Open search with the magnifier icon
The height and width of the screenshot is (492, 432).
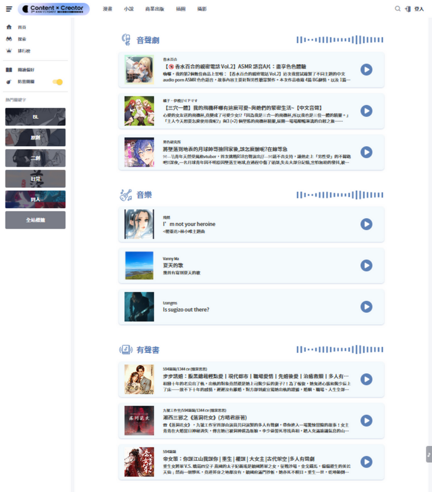[x=397, y=9]
